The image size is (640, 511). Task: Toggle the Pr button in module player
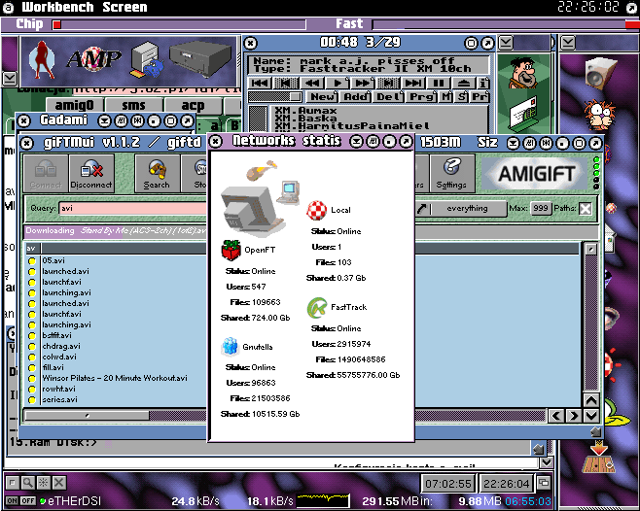click(480, 96)
